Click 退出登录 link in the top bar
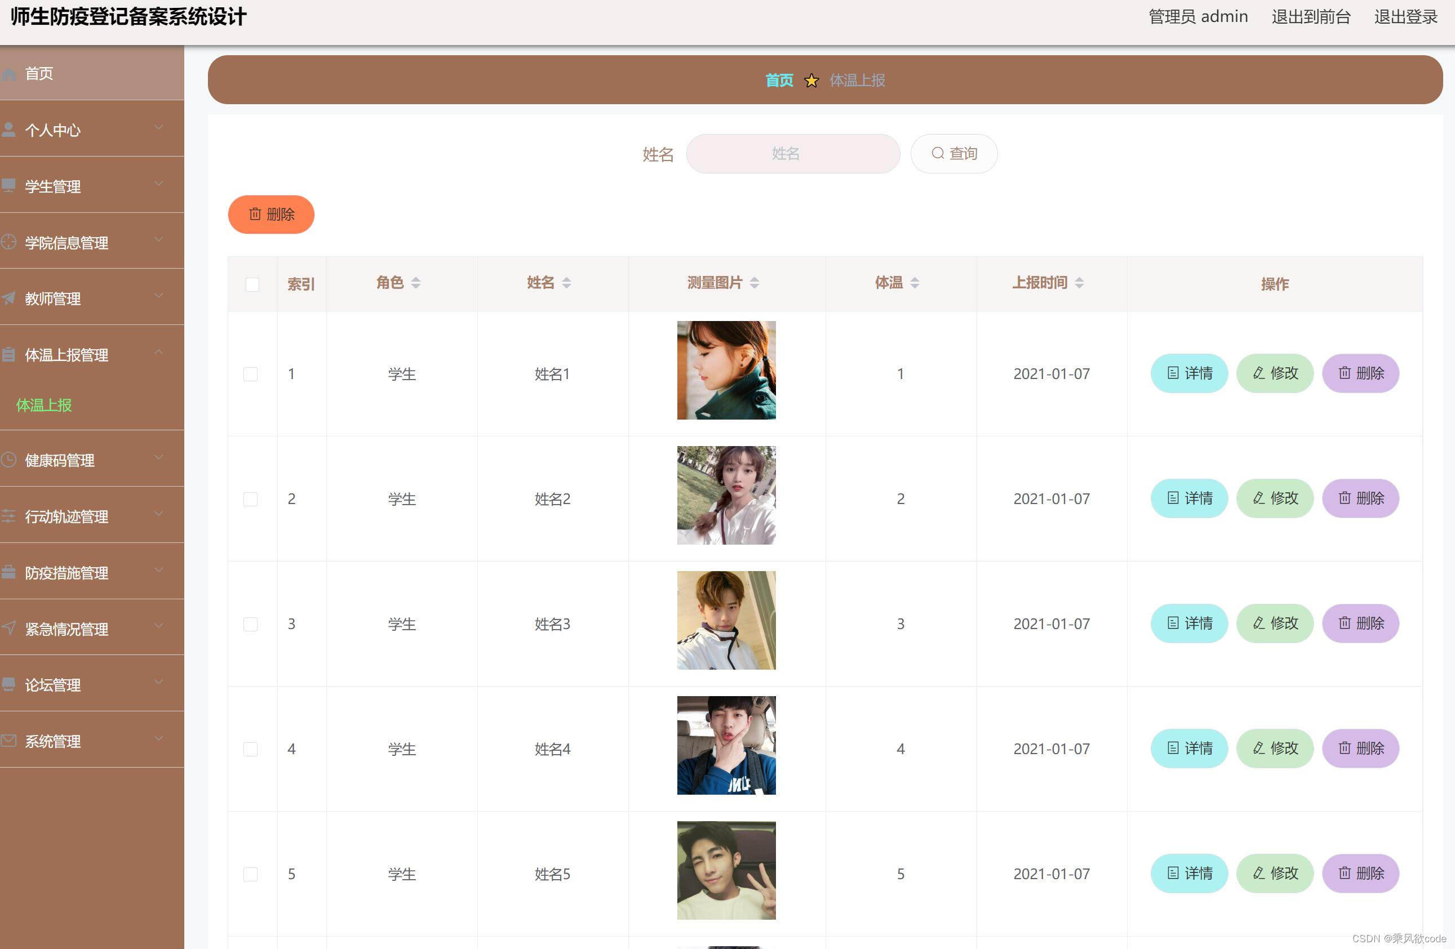1455x949 pixels. click(x=1405, y=17)
